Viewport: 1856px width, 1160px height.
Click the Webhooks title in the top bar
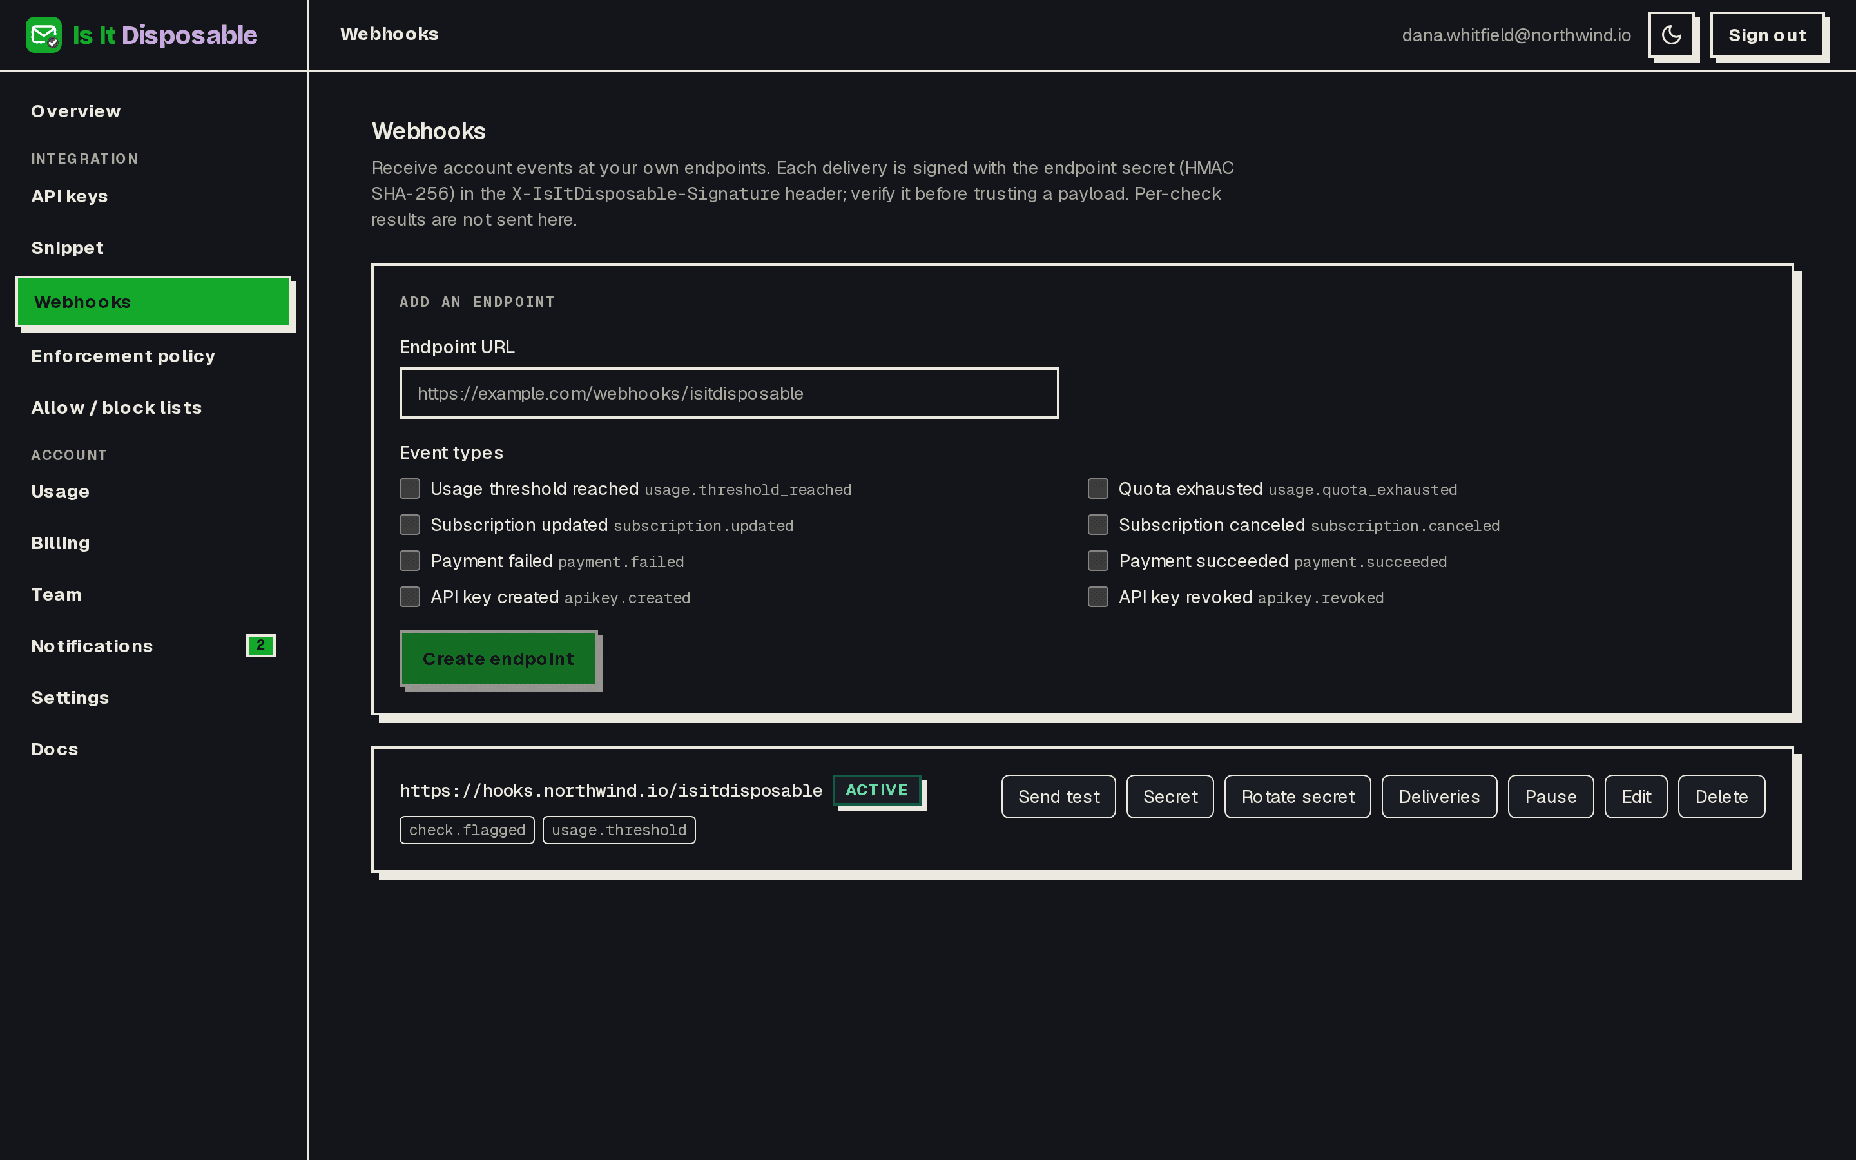click(x=390, y=34)
